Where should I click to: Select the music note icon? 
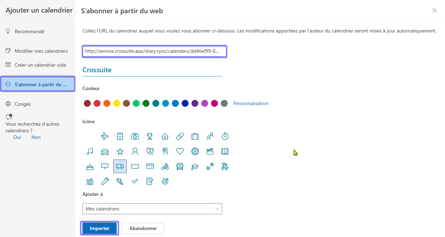click(x=90, y=151)
